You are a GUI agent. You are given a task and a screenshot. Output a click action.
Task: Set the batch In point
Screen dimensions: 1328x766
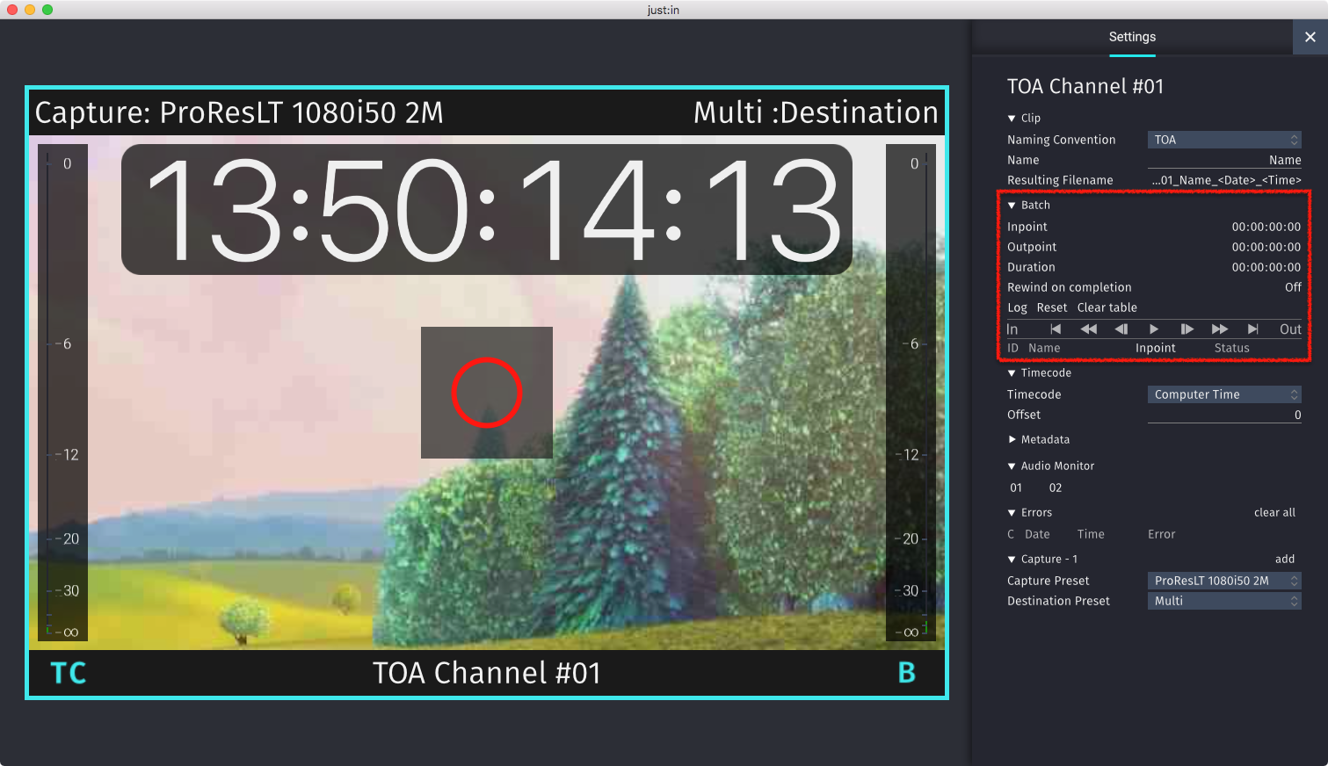point(1012,329)
